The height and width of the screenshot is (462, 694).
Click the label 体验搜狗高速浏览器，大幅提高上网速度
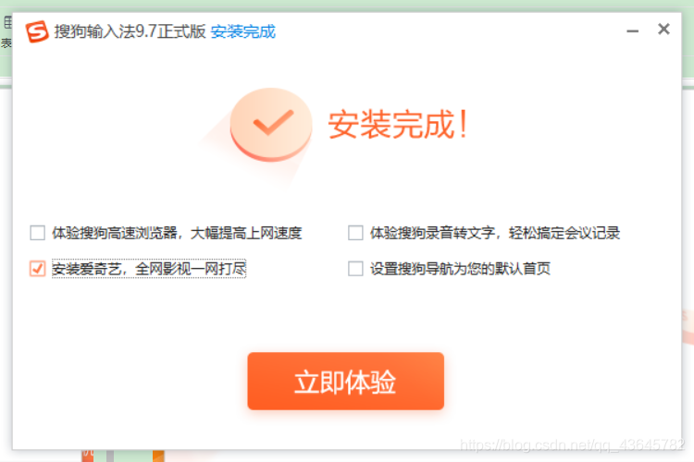pyautogui.click(x=177, y=233)
